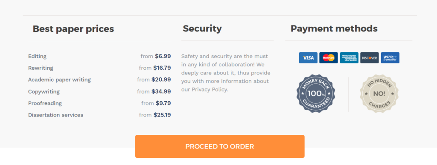
Task: Choose the American Express icon
Action: click(x=349, y=58)
